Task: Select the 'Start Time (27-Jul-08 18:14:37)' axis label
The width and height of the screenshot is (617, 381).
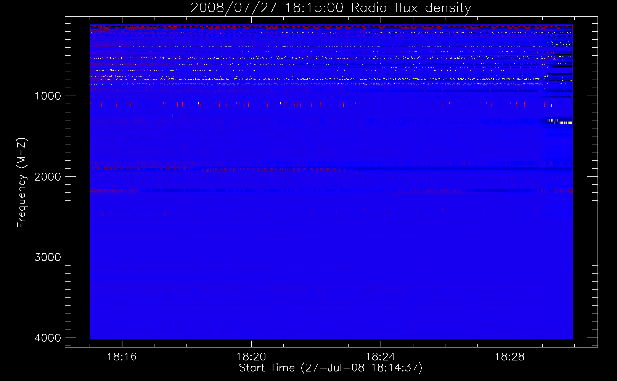Action: pyautogui.click(x=331, y=368)
